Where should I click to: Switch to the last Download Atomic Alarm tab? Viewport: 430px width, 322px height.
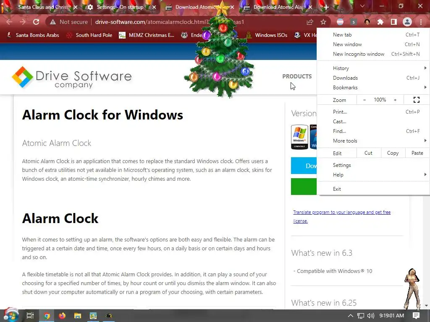click(278, 7)
